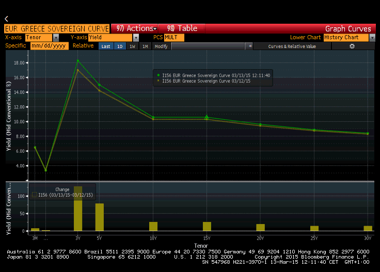Image resolution: width=380 pixels, height=272 pixels.
Task: Click the Modify button
Action: pyautogui.click(x=161, y=46)
